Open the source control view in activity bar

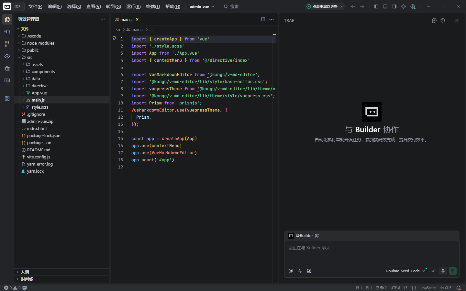[x=7, y=44]
